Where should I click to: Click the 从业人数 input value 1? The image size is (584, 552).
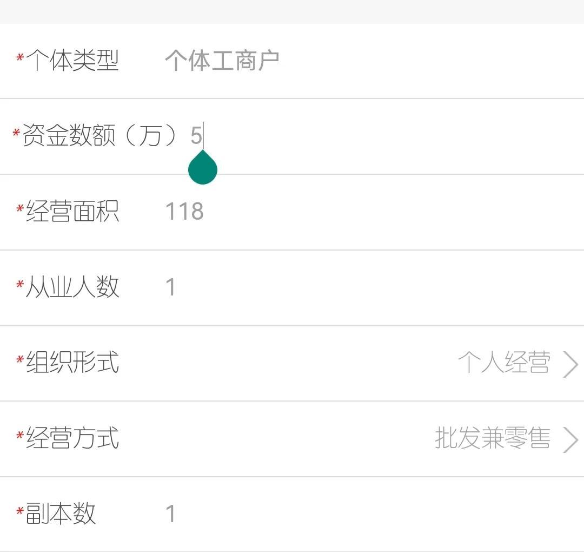[x=171, y=287]
